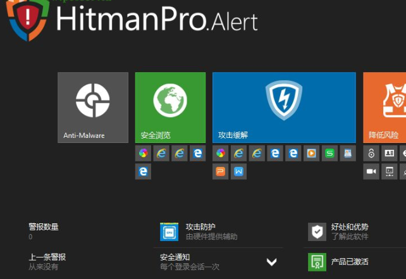The image size is (406, 279).
Task: Click the 由硬件提供辅助 subtitle text
Action: (x=212, y=237)
